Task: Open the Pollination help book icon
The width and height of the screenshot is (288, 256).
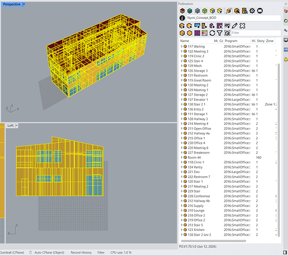Action: [x=260, y=11]
